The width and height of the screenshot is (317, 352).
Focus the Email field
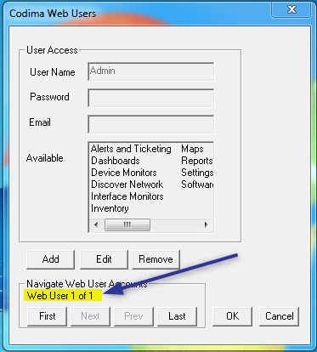pyautogui.click(x=151, y=124)
